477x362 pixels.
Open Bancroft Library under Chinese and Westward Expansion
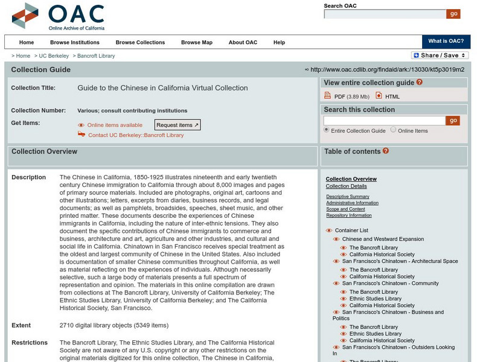tap(374, 248)
